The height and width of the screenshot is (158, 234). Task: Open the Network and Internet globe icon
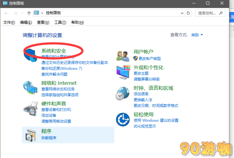pos(30,88)
